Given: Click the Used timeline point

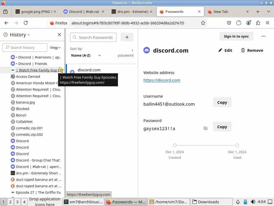Looking at the screenshot, I should [x=237, y=145].
